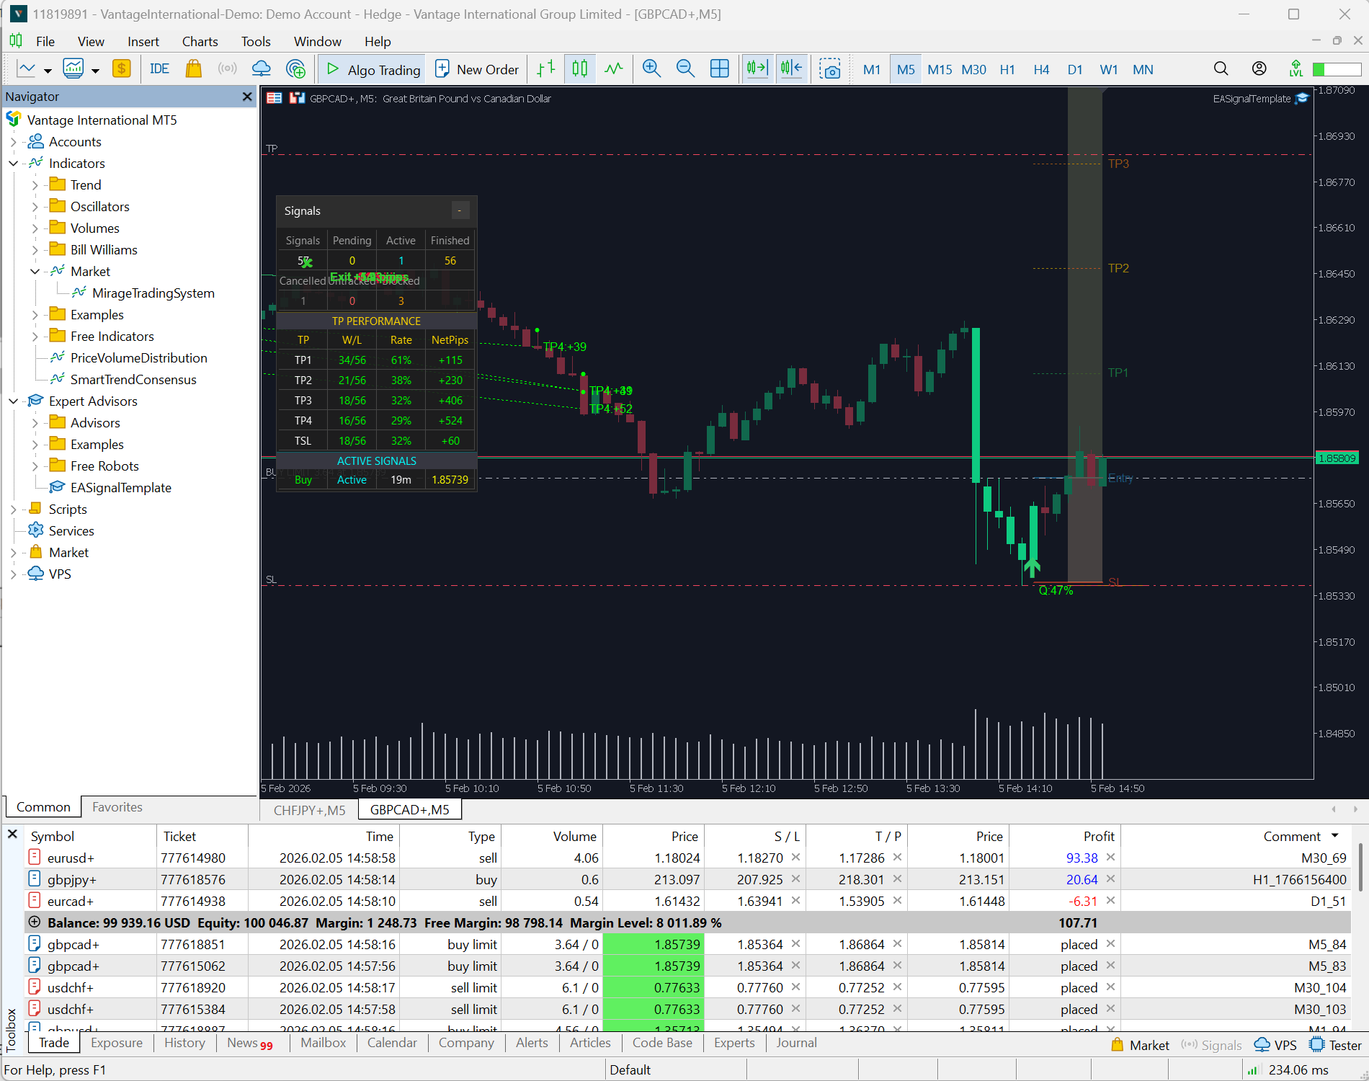Click the VPS status bar button
This screenshot has height=1081, width=1369.
click(x=1275, y=1045)
